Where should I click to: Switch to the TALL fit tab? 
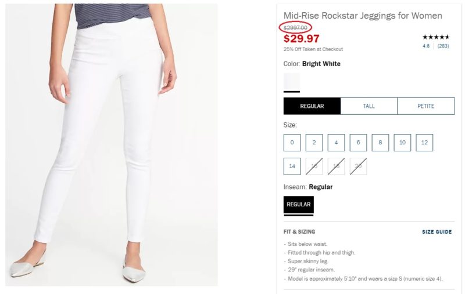369,106
